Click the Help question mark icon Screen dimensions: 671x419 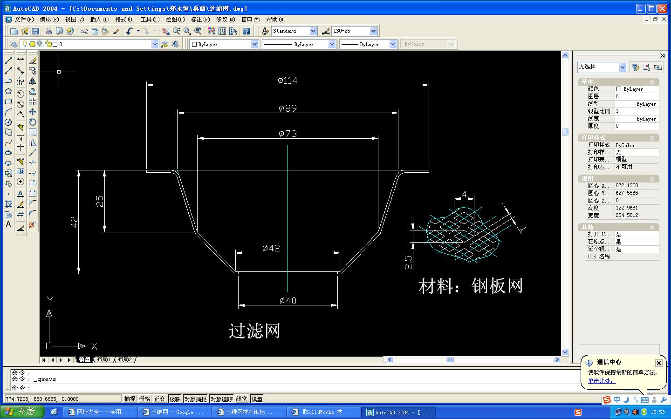(246, 31)
